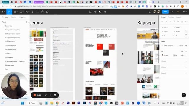
Task: Switch to the Layers tab
Action: point(7,17)
